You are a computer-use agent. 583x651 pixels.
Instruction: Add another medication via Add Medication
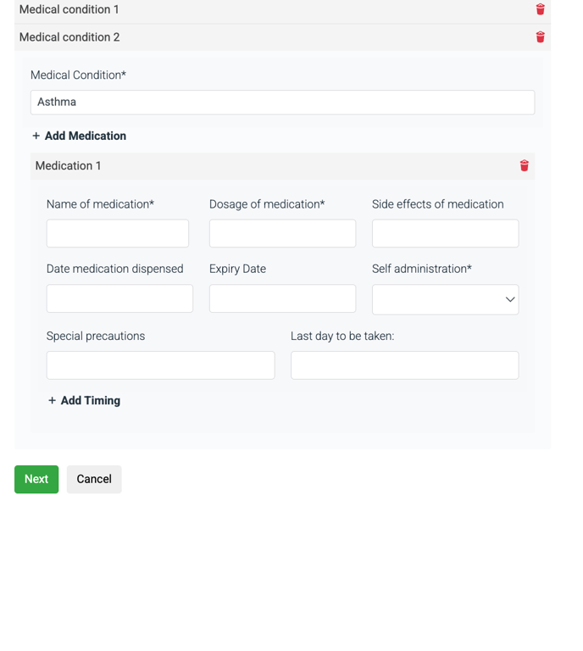85,136
